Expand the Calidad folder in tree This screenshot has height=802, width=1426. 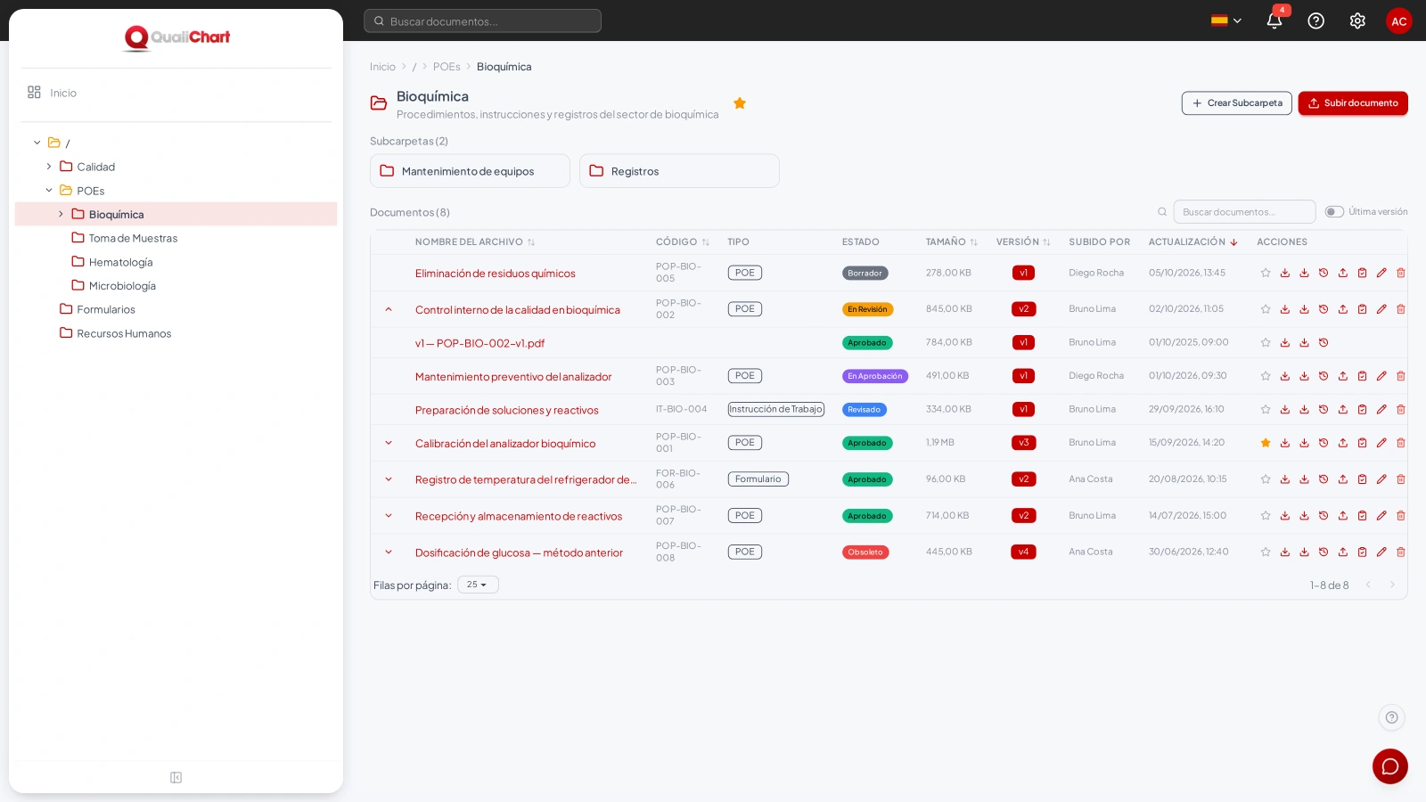coord(49,167)
